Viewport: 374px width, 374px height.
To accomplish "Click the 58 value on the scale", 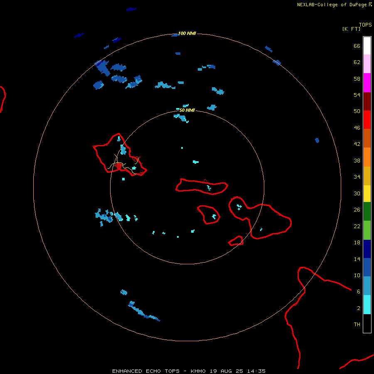I will [x=357, y=79].
